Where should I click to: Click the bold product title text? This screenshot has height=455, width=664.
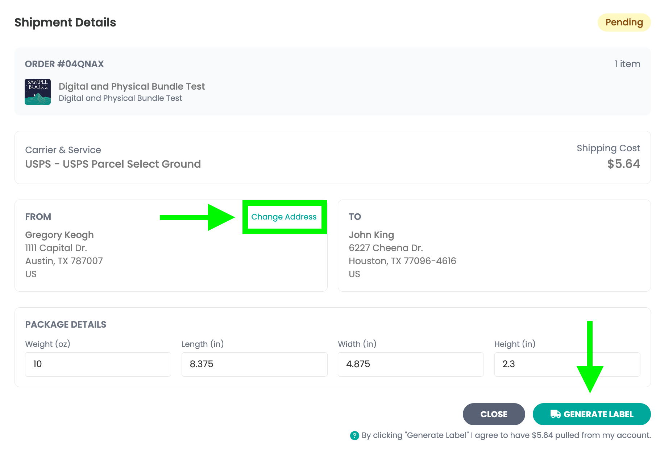(132, 86)
